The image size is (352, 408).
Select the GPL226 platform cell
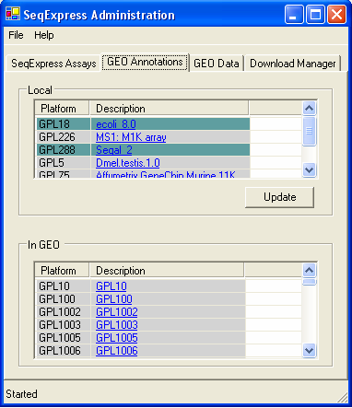pos(64,137)
